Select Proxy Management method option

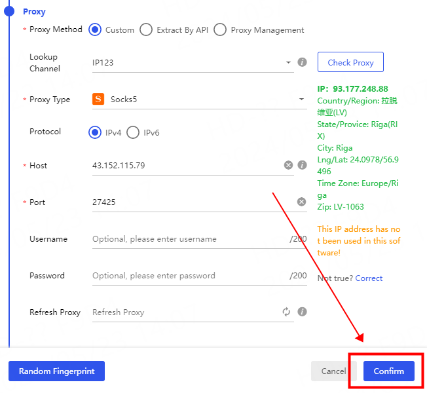click(x=220, y=29)
